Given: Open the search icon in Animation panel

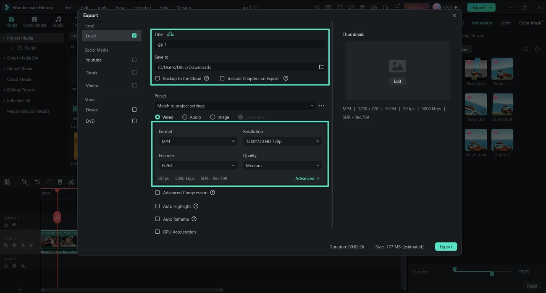Looking at the screenshot, I should point(525,49).
